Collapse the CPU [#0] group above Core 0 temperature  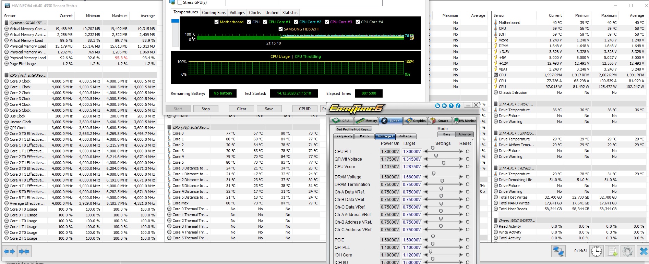tap(169, 127)
